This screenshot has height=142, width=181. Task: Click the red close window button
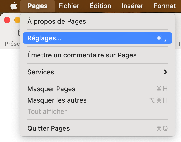pyautogui.click(x=7, y=20)
